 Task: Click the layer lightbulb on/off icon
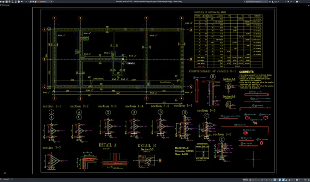pyautogui.click(x=30, y=1)
